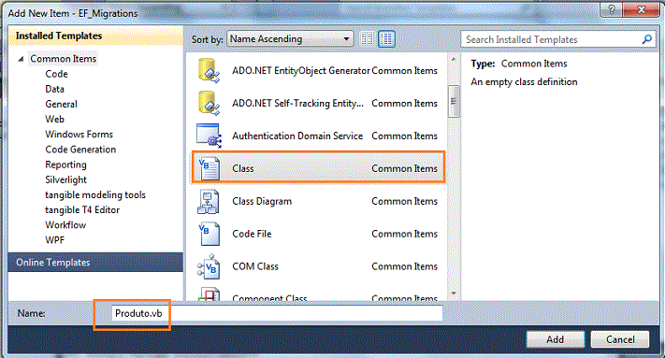The image size is (665, 358).
Task: Collapse the Common Items tree node
Action: click(x=21, y=59)
